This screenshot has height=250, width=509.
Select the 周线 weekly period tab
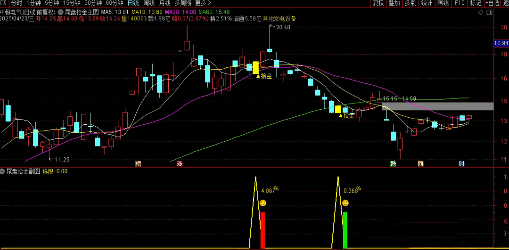tap(149, 3)
